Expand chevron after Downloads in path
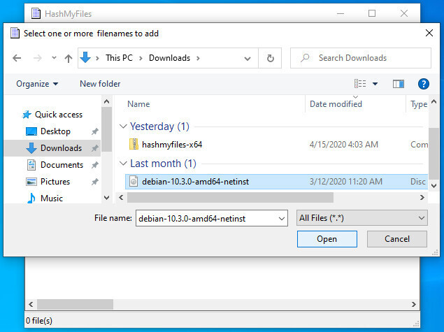Image resolution: width=444 pixels, height=332 pixels. [x=198, y=58]
